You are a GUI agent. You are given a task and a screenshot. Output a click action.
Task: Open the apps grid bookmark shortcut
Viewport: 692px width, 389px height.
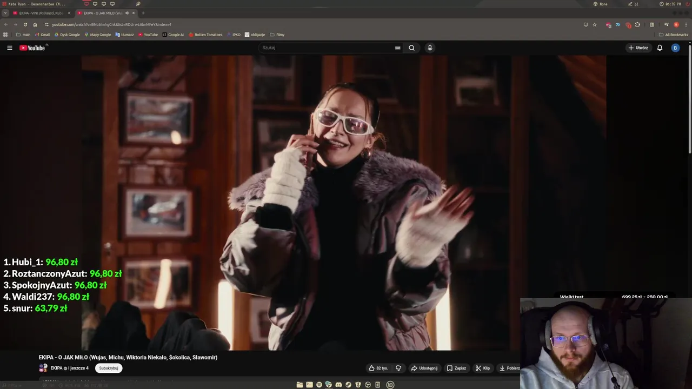click(x=5, y=35)
